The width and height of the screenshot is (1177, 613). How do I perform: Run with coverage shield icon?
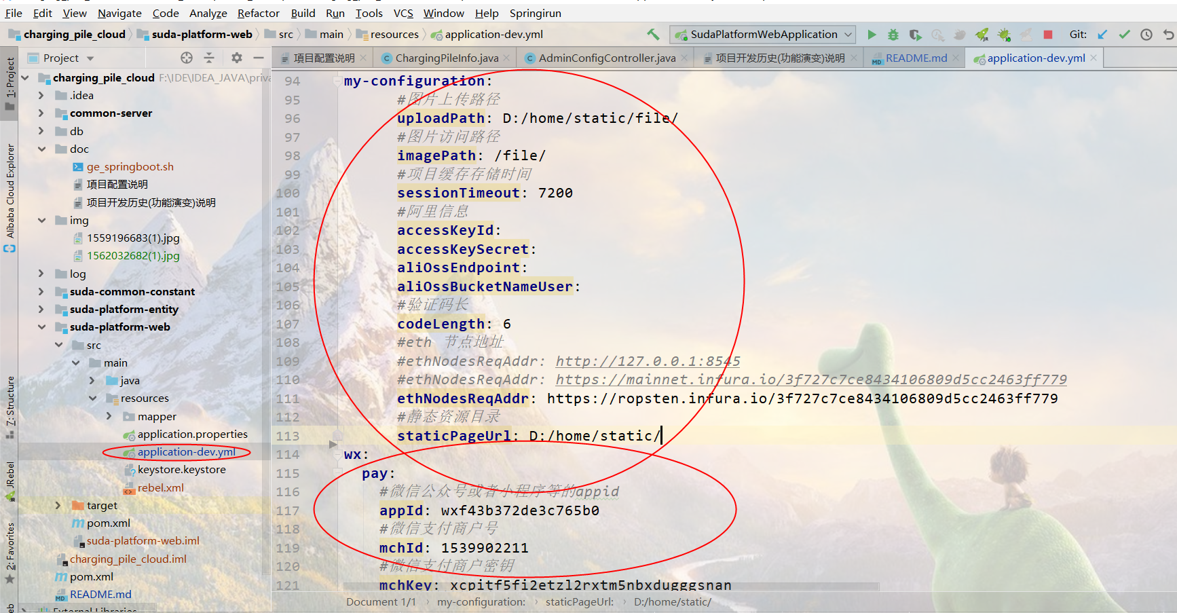tap(916, 34)
